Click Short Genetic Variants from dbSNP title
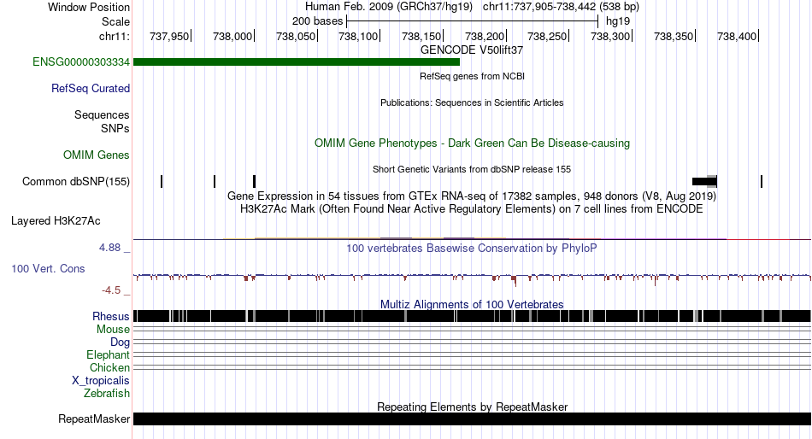The height and width of the screenshot is (439, 812). [x=472, y=169]
